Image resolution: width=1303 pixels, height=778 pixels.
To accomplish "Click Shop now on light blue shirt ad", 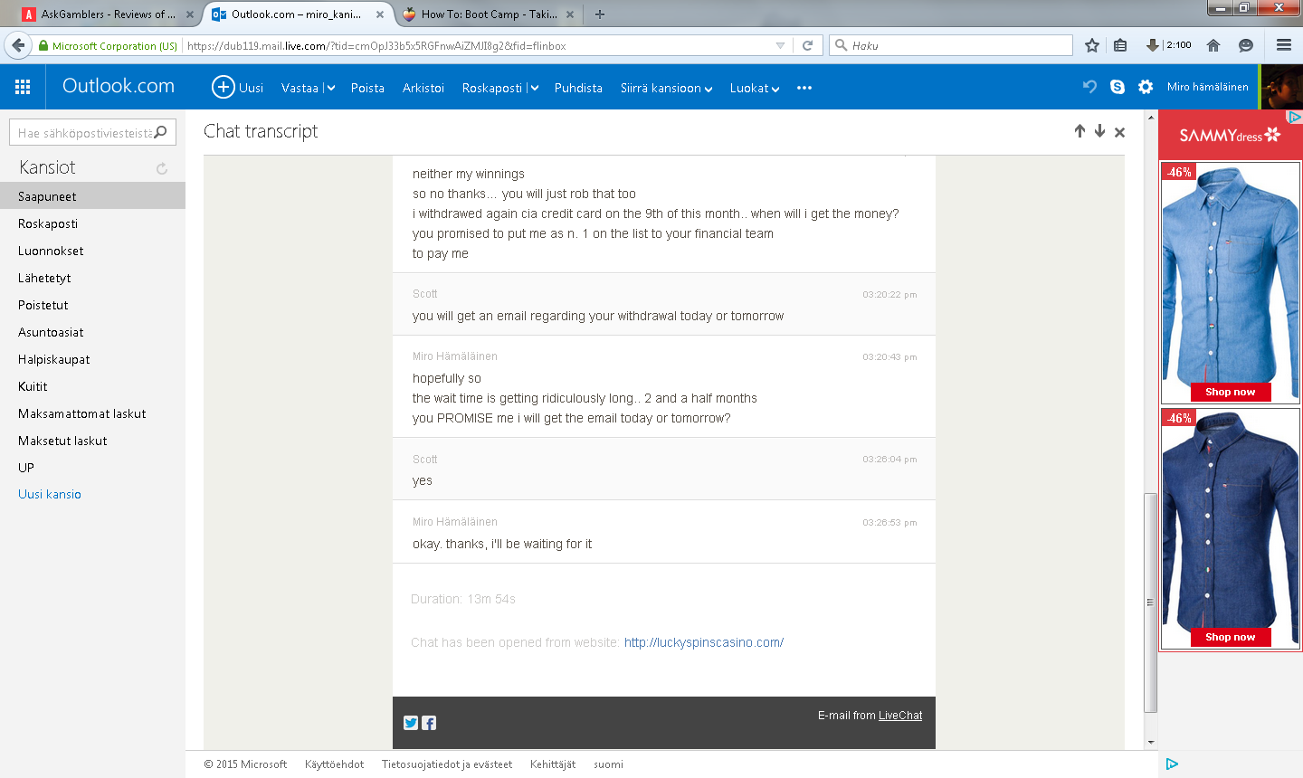I will (1231, 392).
